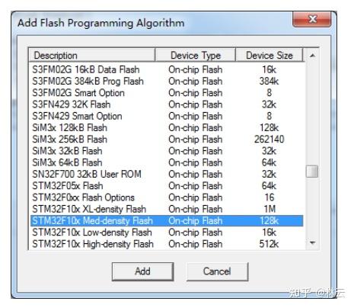This screenshot has height=308, width=354.
Task: Sort by the Device Type column header
Action: [x=196, y=55]
